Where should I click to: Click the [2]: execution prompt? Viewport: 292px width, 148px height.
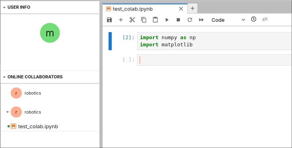click(128, 38)
